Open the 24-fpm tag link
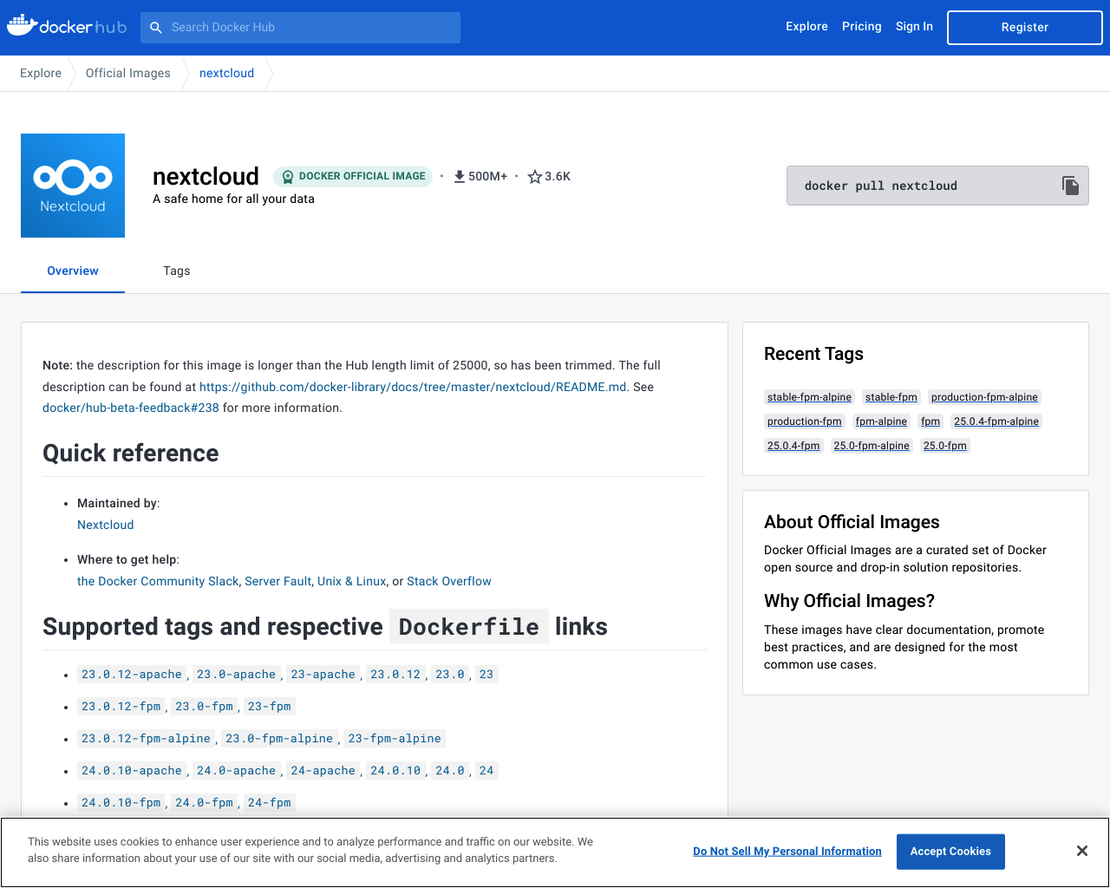This screenshot has width=1110, height=888. click(270, 803)
